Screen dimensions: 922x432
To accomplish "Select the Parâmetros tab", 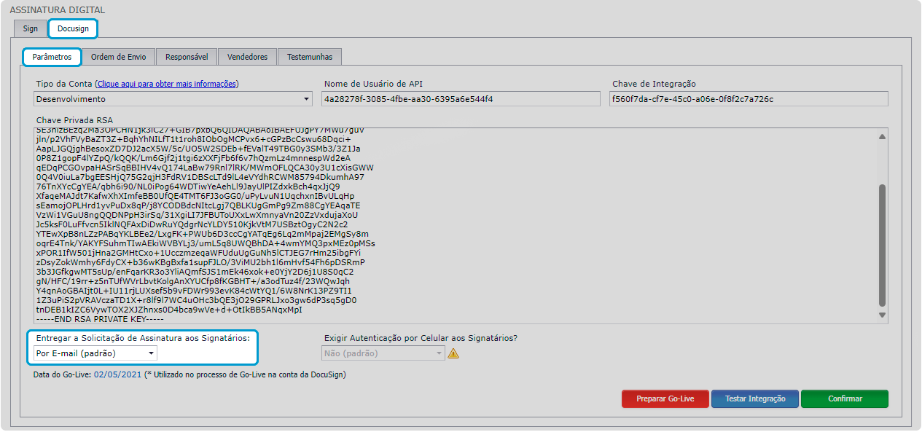I will click(52, 57).
